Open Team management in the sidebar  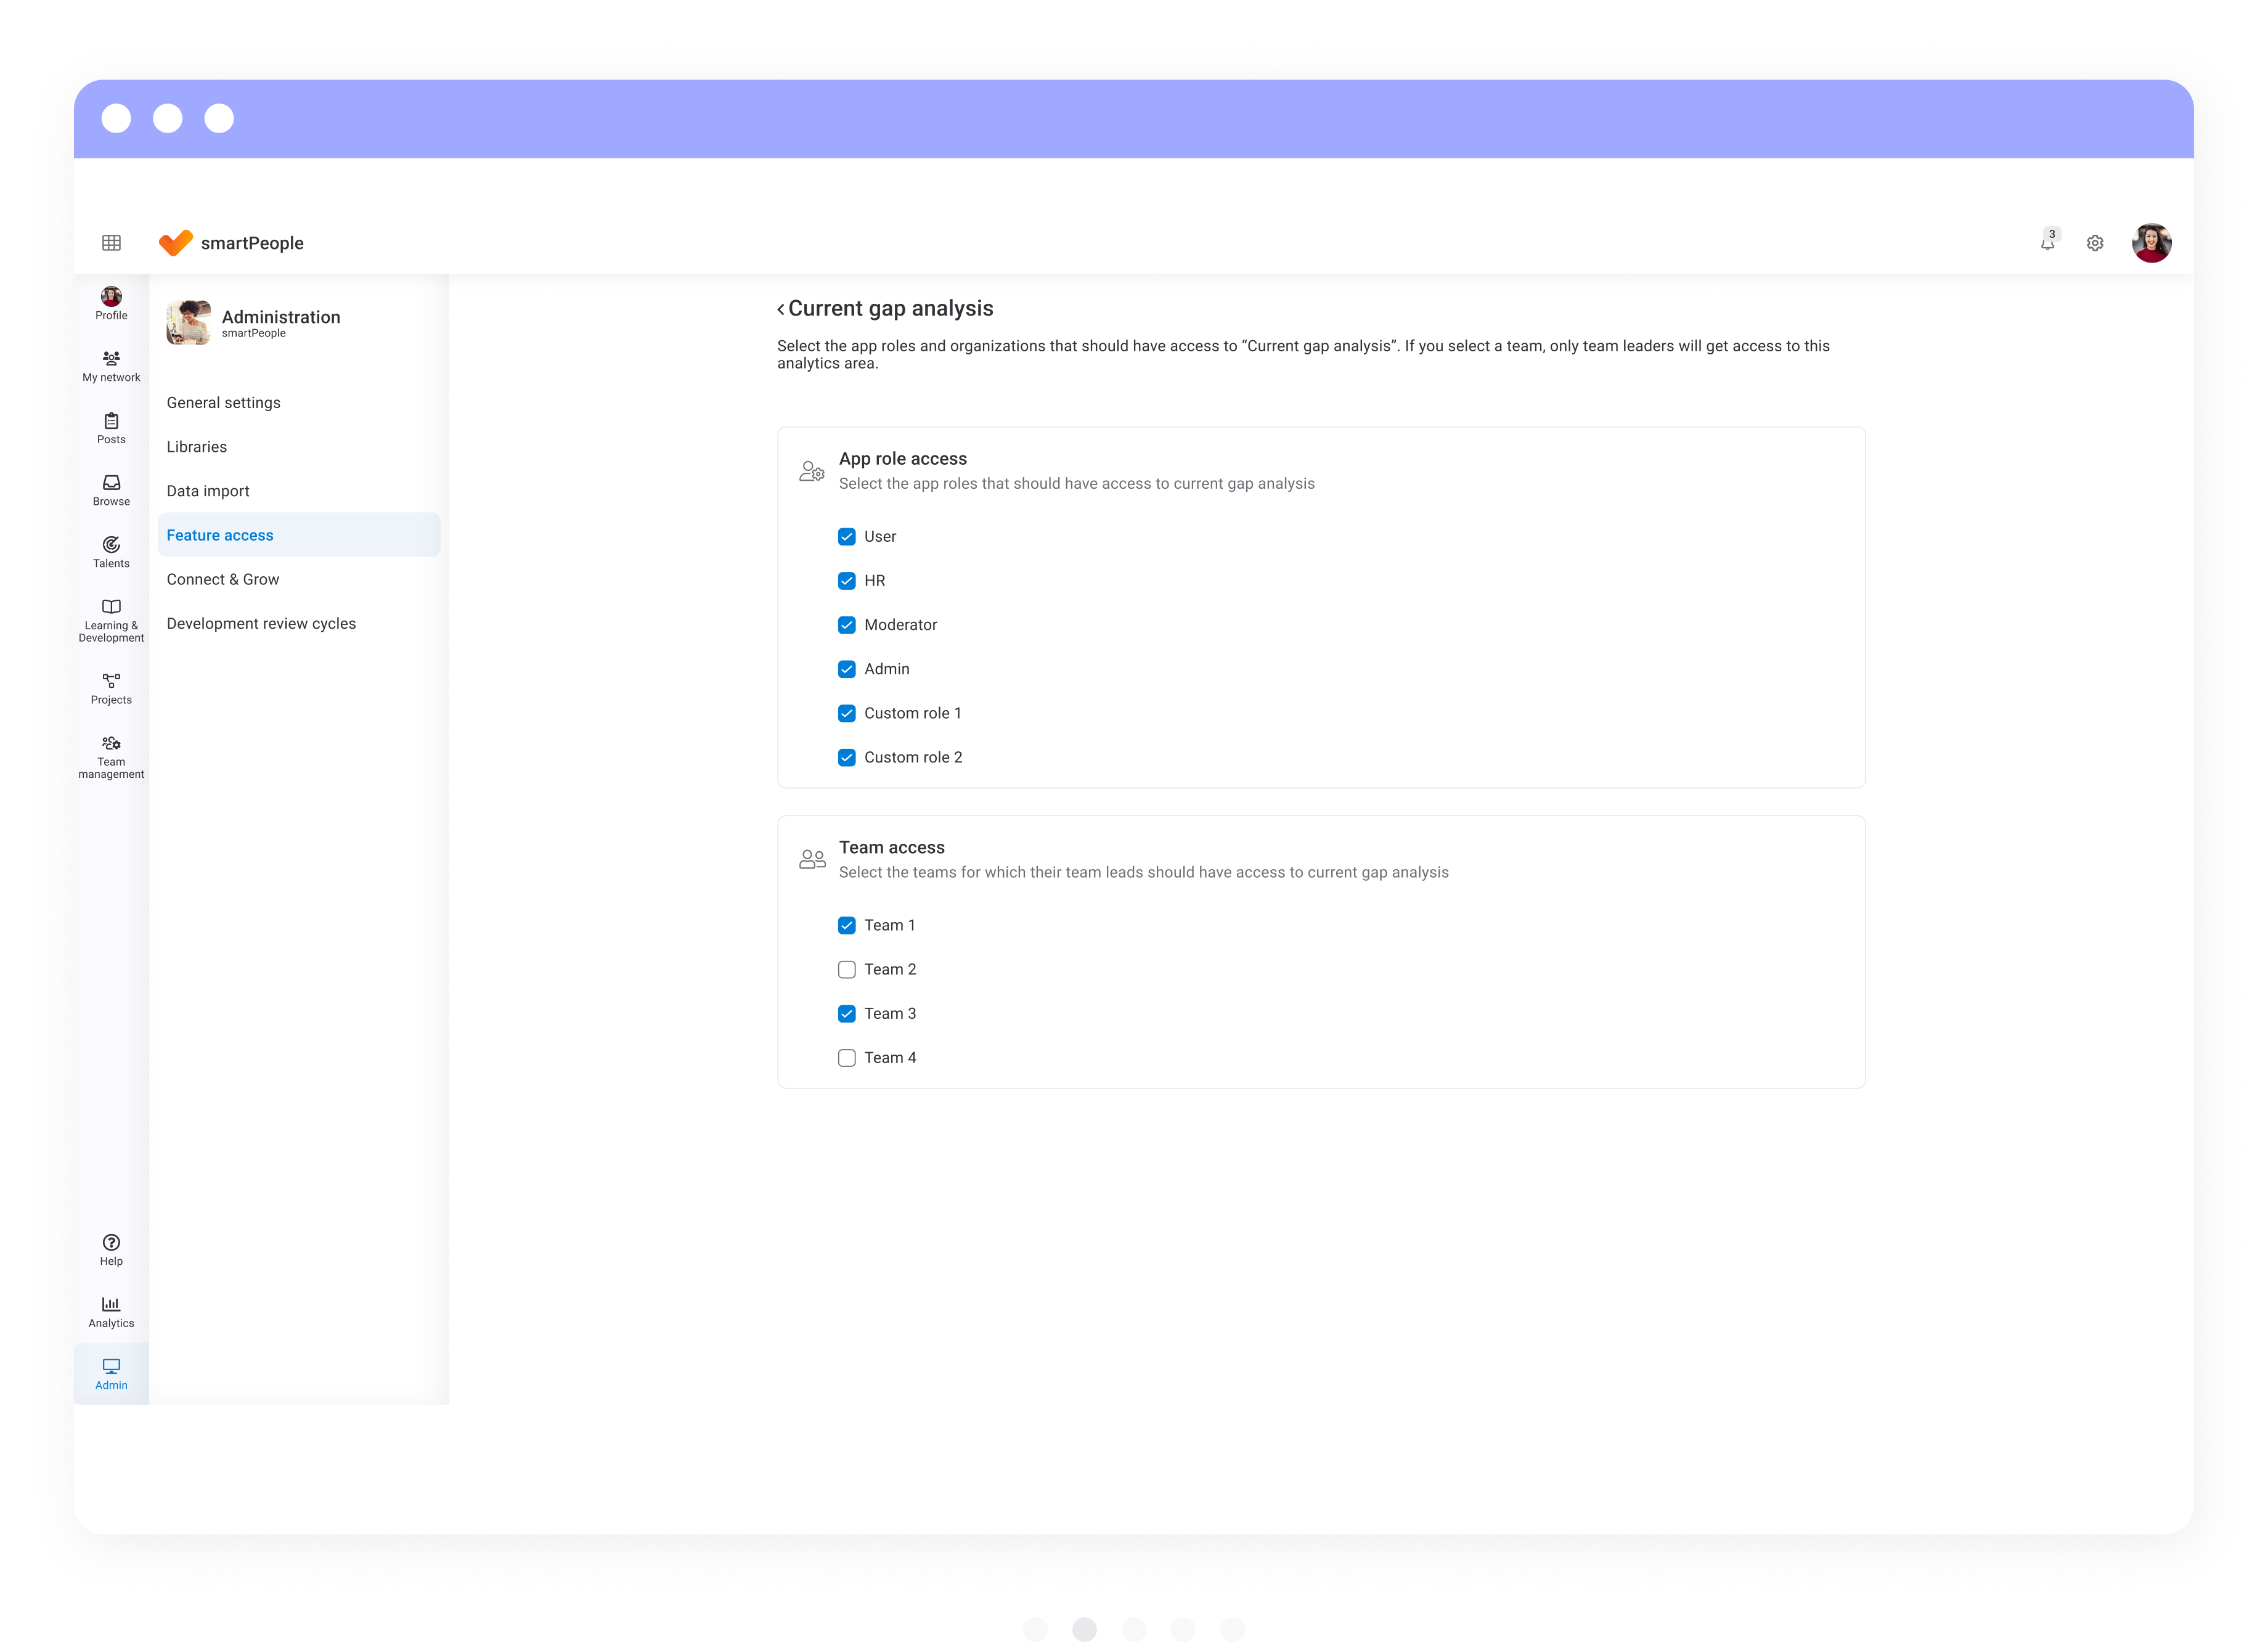click(x=111, y=757)
